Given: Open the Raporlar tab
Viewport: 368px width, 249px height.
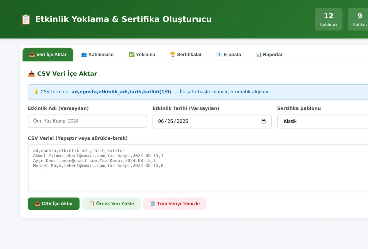Looking at the screenshot, I should click(269, 55).
